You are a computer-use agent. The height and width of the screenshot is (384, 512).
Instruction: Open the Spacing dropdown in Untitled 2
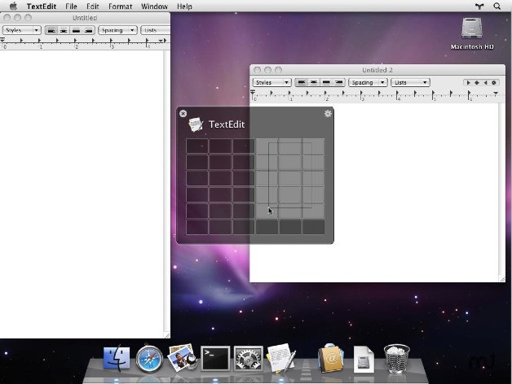tap(367, 82)
